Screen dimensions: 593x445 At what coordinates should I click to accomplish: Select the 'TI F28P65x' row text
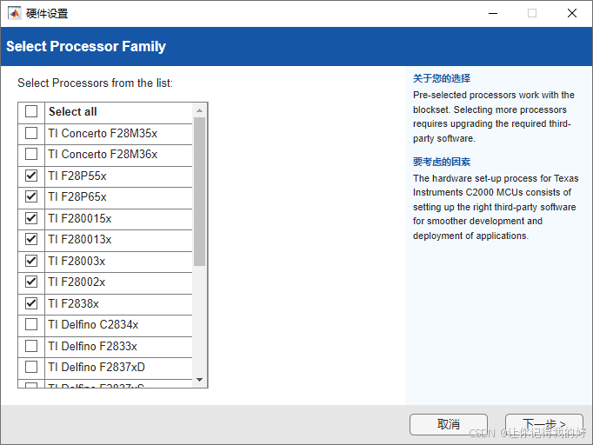pyautogui.click(x=77, y=197)
